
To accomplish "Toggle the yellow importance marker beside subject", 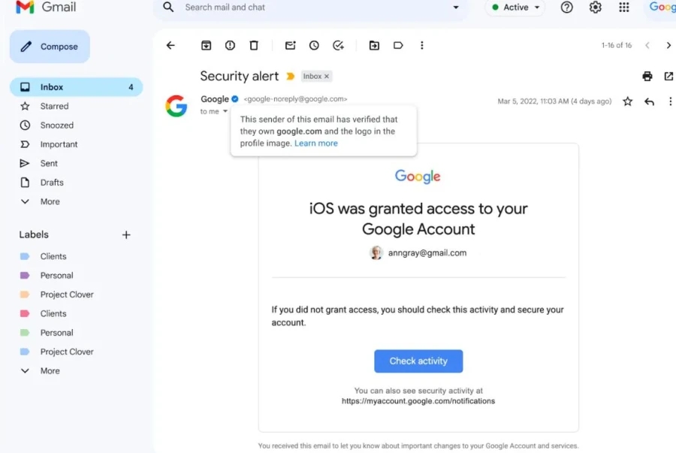I will click(x=291, y=77).
